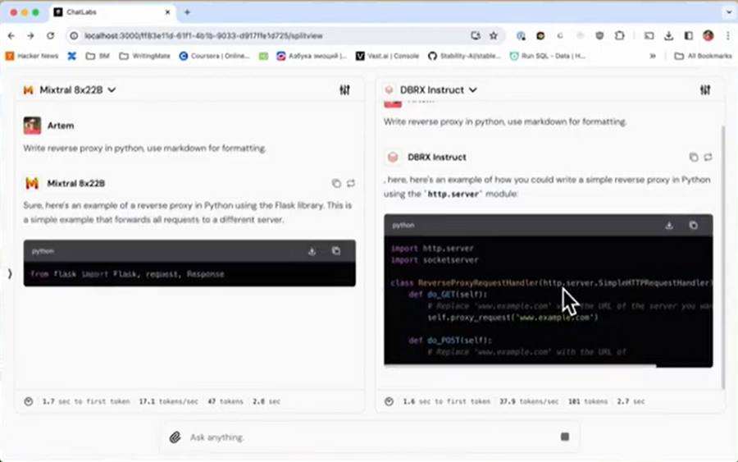
Task: Click the Artem user avatar
Action: coord(32,126)
